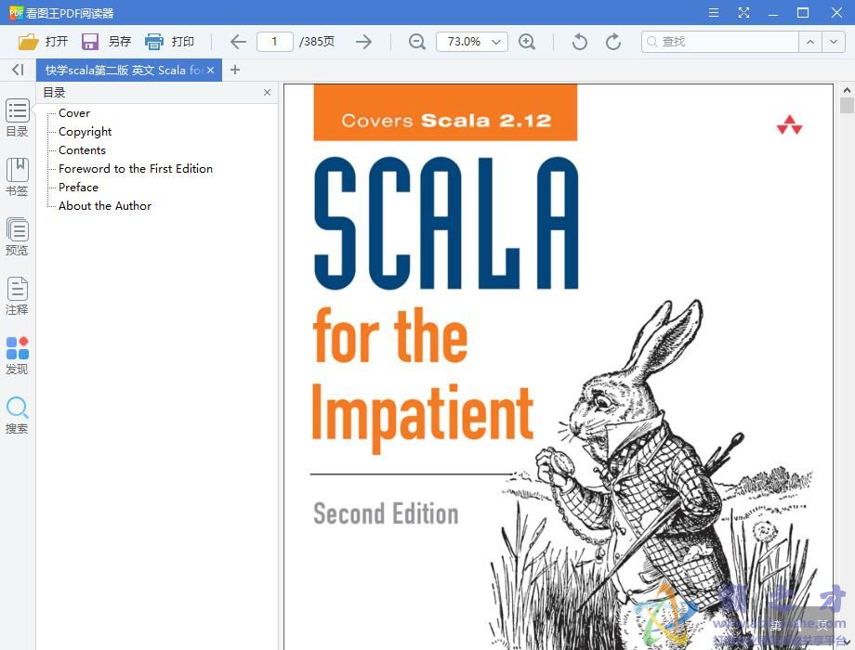Open the 发现 discover sidebar panel
This screenshot has width=855, height=650.
click(x=18, y=356)
